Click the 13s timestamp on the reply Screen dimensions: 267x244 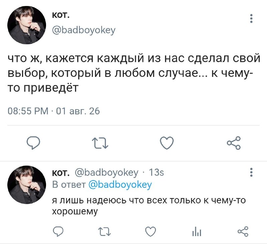156,172
